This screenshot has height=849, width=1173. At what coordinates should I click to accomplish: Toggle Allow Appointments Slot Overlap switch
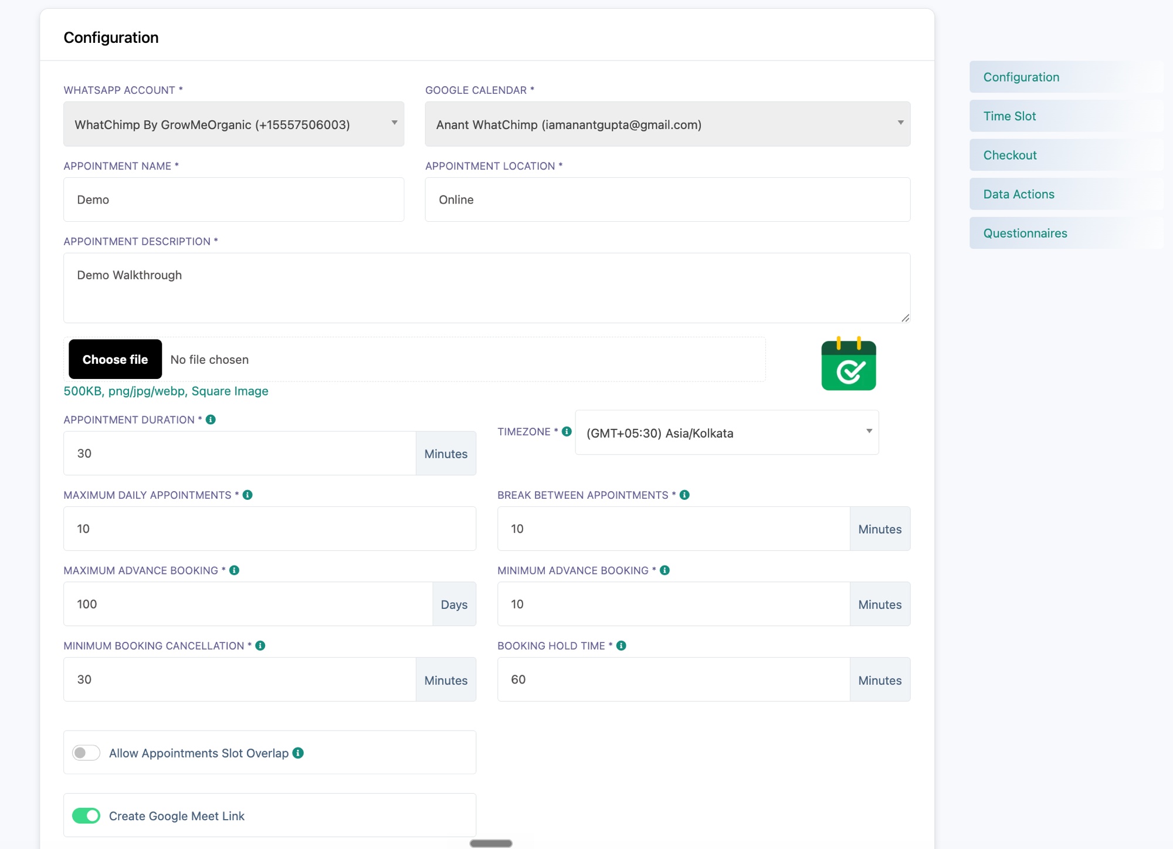point(86,753)
